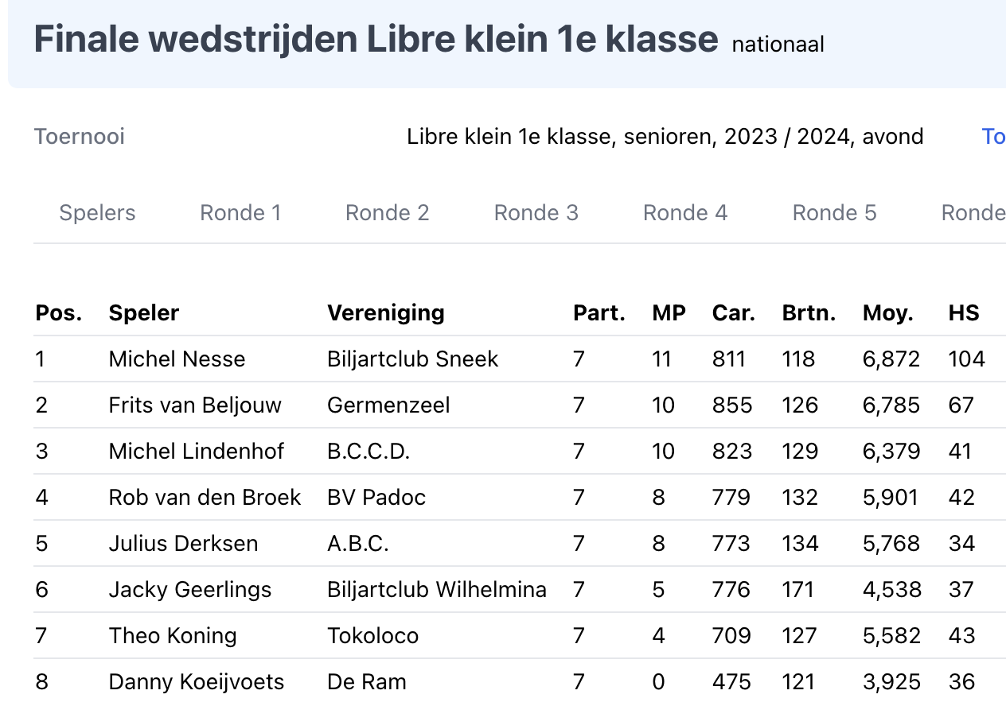
Task: Open the Ronde 3 tab
Action: click(536, 213)
